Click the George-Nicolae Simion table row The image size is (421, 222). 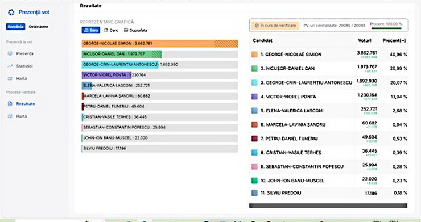329,55
